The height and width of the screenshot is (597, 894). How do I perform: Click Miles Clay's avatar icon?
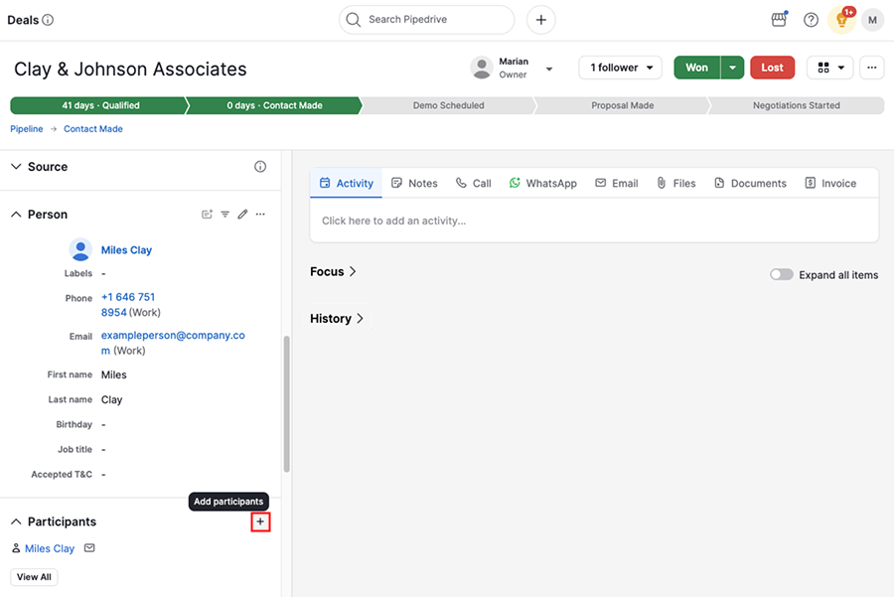80,249
